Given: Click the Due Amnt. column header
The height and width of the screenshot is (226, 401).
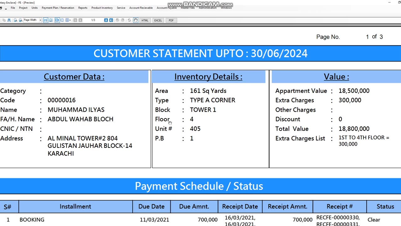Looking at the screenshot, I should [194, 207].
